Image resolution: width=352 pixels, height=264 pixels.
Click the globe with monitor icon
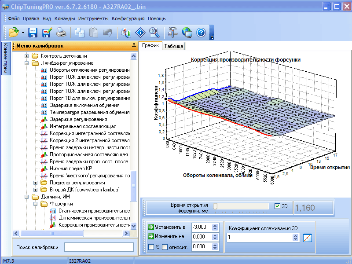coord(187,32)
